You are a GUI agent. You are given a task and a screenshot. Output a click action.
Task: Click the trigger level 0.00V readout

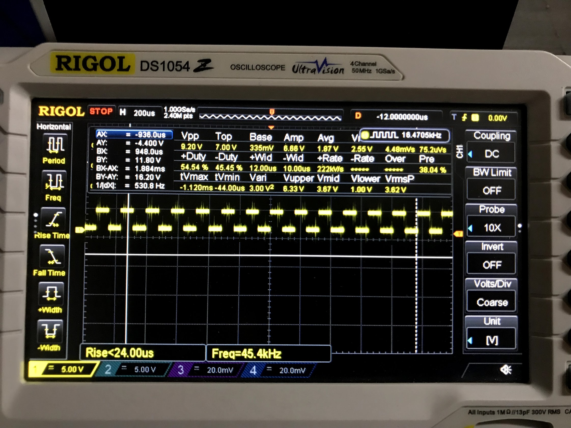click(497, 118)
